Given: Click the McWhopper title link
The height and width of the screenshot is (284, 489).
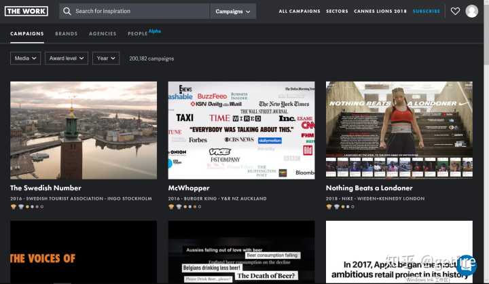Looking at the screenshot, I should pyautogui.click(x=189, y=188).
